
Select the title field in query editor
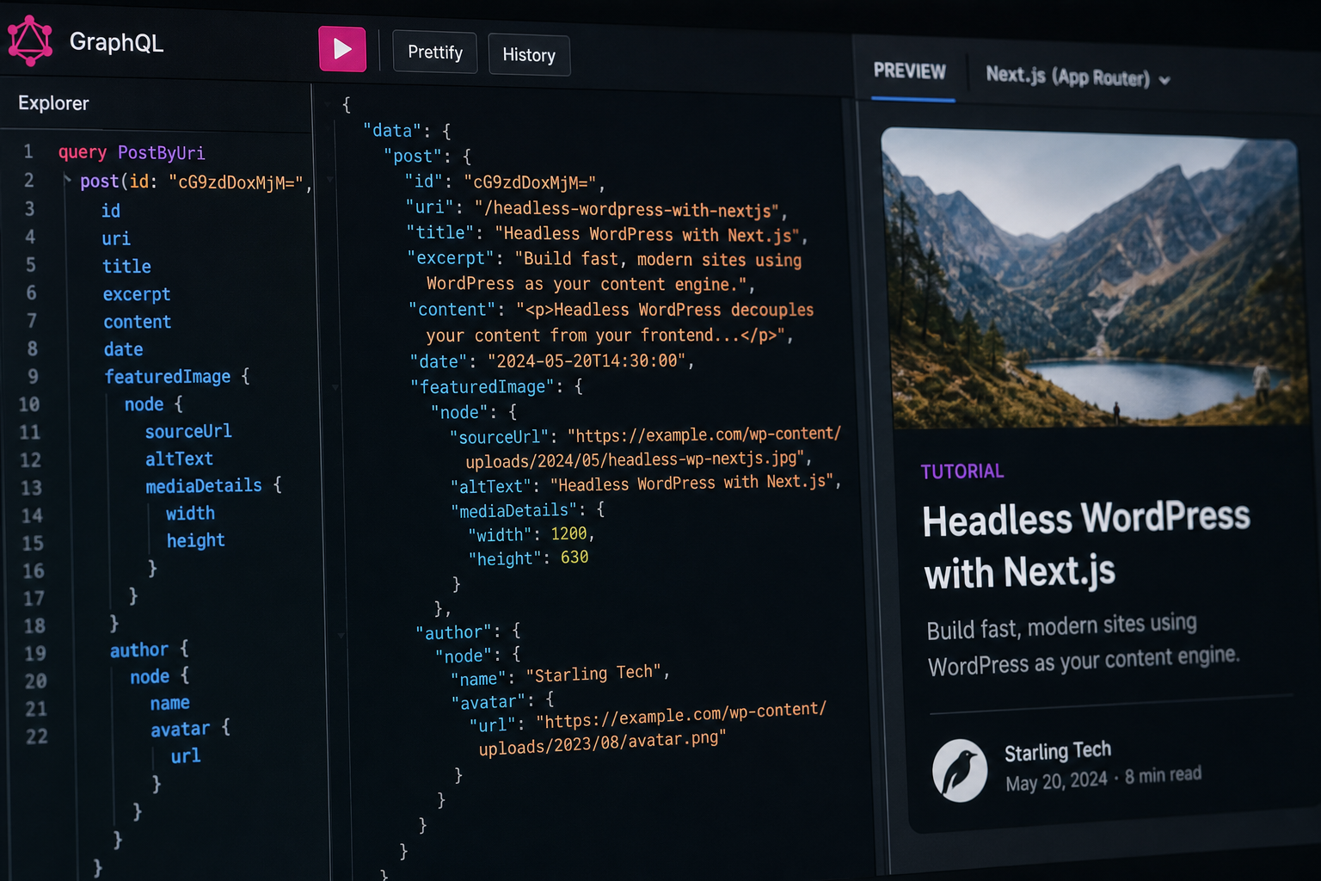(126, 266)
